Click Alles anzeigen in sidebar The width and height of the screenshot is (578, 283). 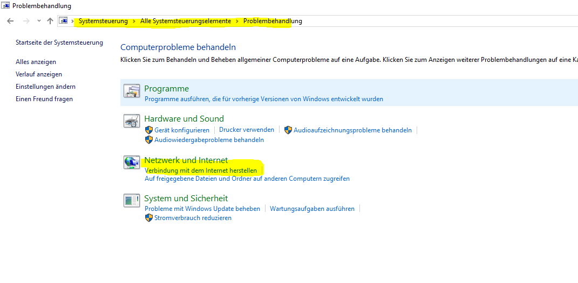(36, 62)
